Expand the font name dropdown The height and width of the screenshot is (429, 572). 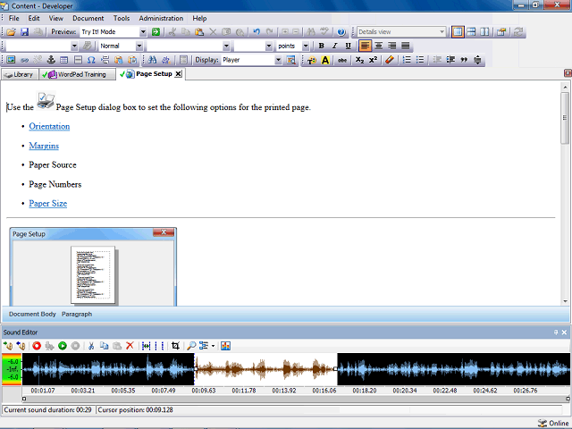coord(226,46)
